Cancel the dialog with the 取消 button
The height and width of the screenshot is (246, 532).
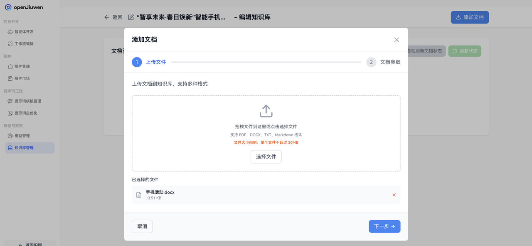[142, 226]
